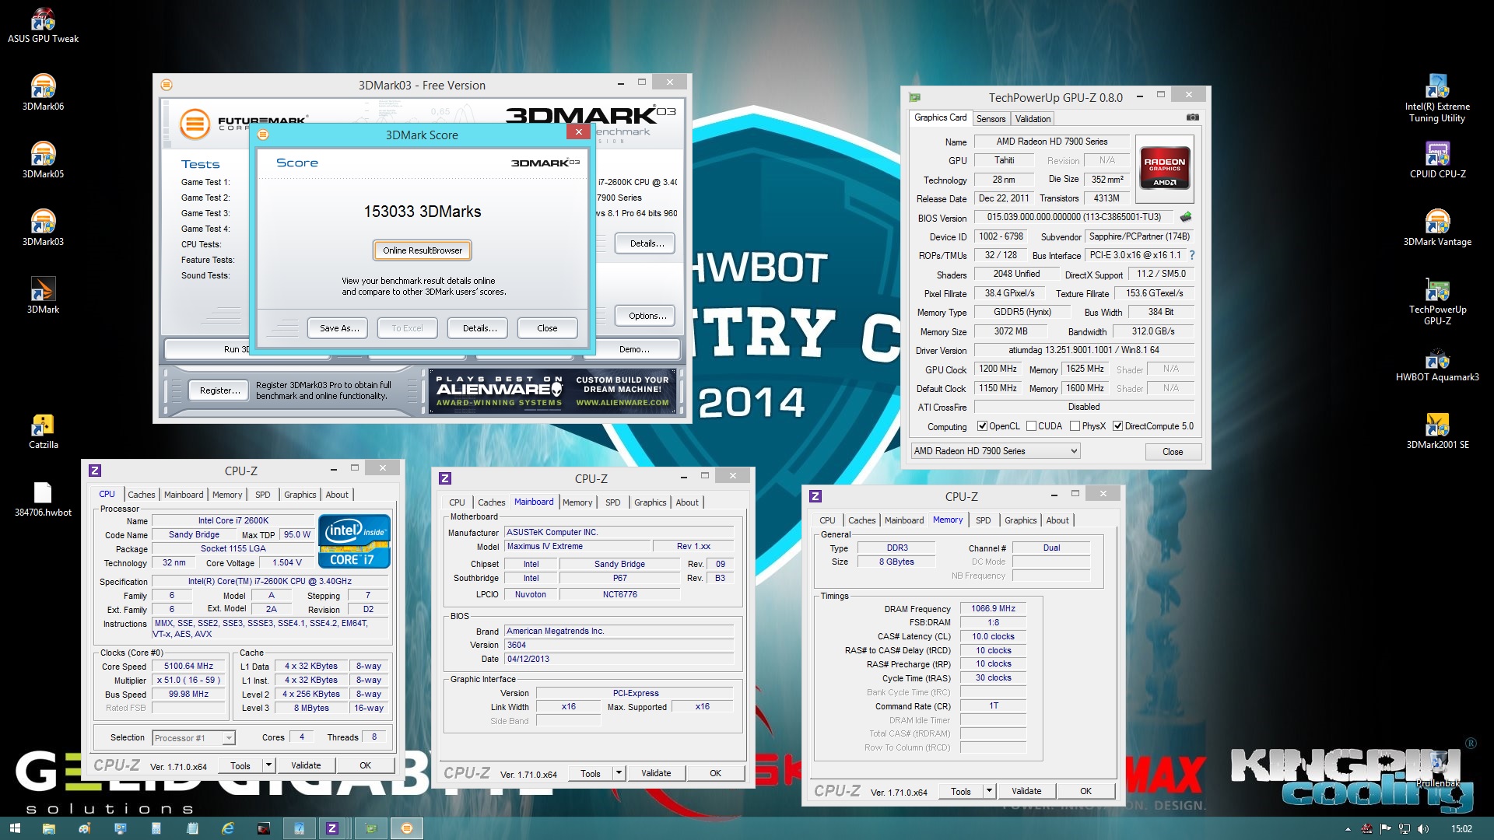Click the DRAM Frequency value 1066.9 MHz
Viewport: 1494px width, 840px height.
tap(993, 609)
